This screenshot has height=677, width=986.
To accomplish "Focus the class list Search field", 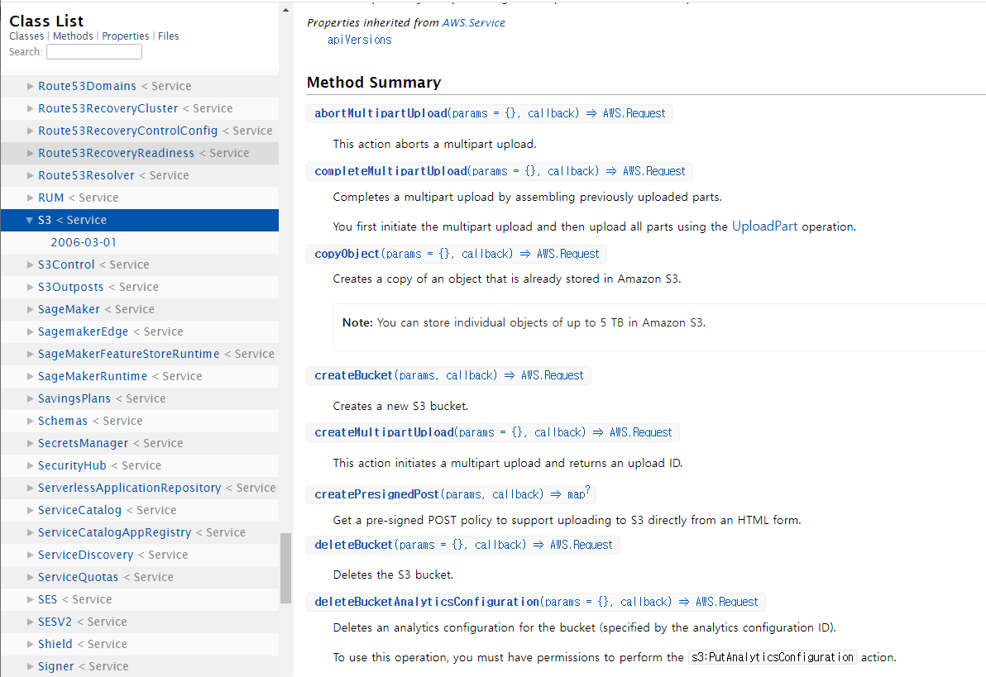I will [x=94, y=51].
